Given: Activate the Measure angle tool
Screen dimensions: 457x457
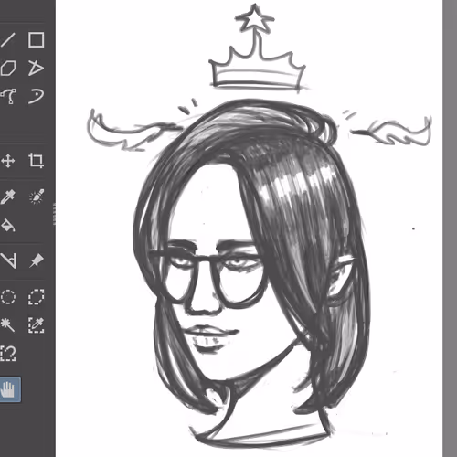Looking at the screenshot, I should pyautogui.click(x=7, y=260).
